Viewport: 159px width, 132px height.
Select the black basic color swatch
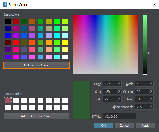pos(8,22)
